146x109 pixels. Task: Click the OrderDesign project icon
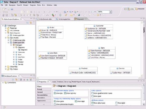6,26
